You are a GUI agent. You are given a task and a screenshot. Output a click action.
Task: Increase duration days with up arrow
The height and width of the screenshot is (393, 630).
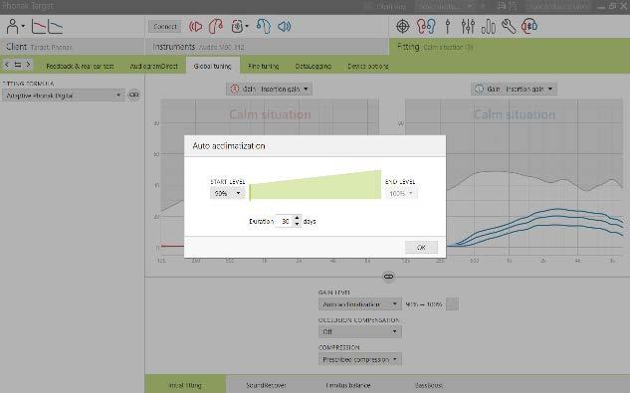coord(297,218)
